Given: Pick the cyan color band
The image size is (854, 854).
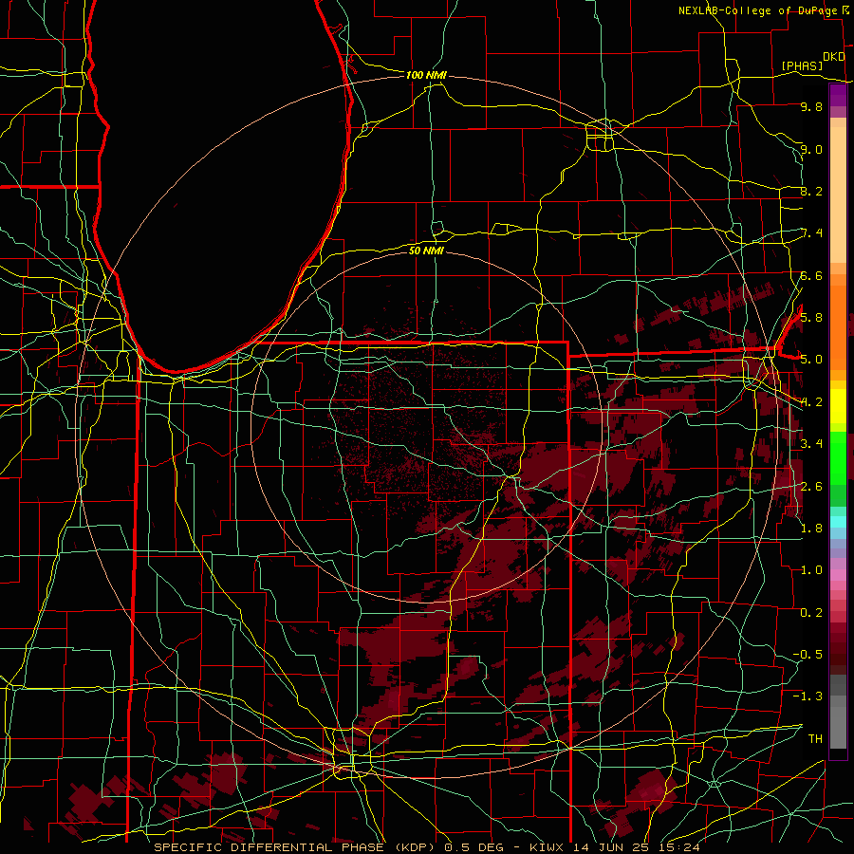Looking at the screenshot, I should [x=838, y=521].
